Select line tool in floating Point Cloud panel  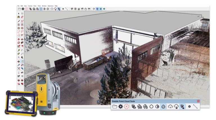coord(195,106)
